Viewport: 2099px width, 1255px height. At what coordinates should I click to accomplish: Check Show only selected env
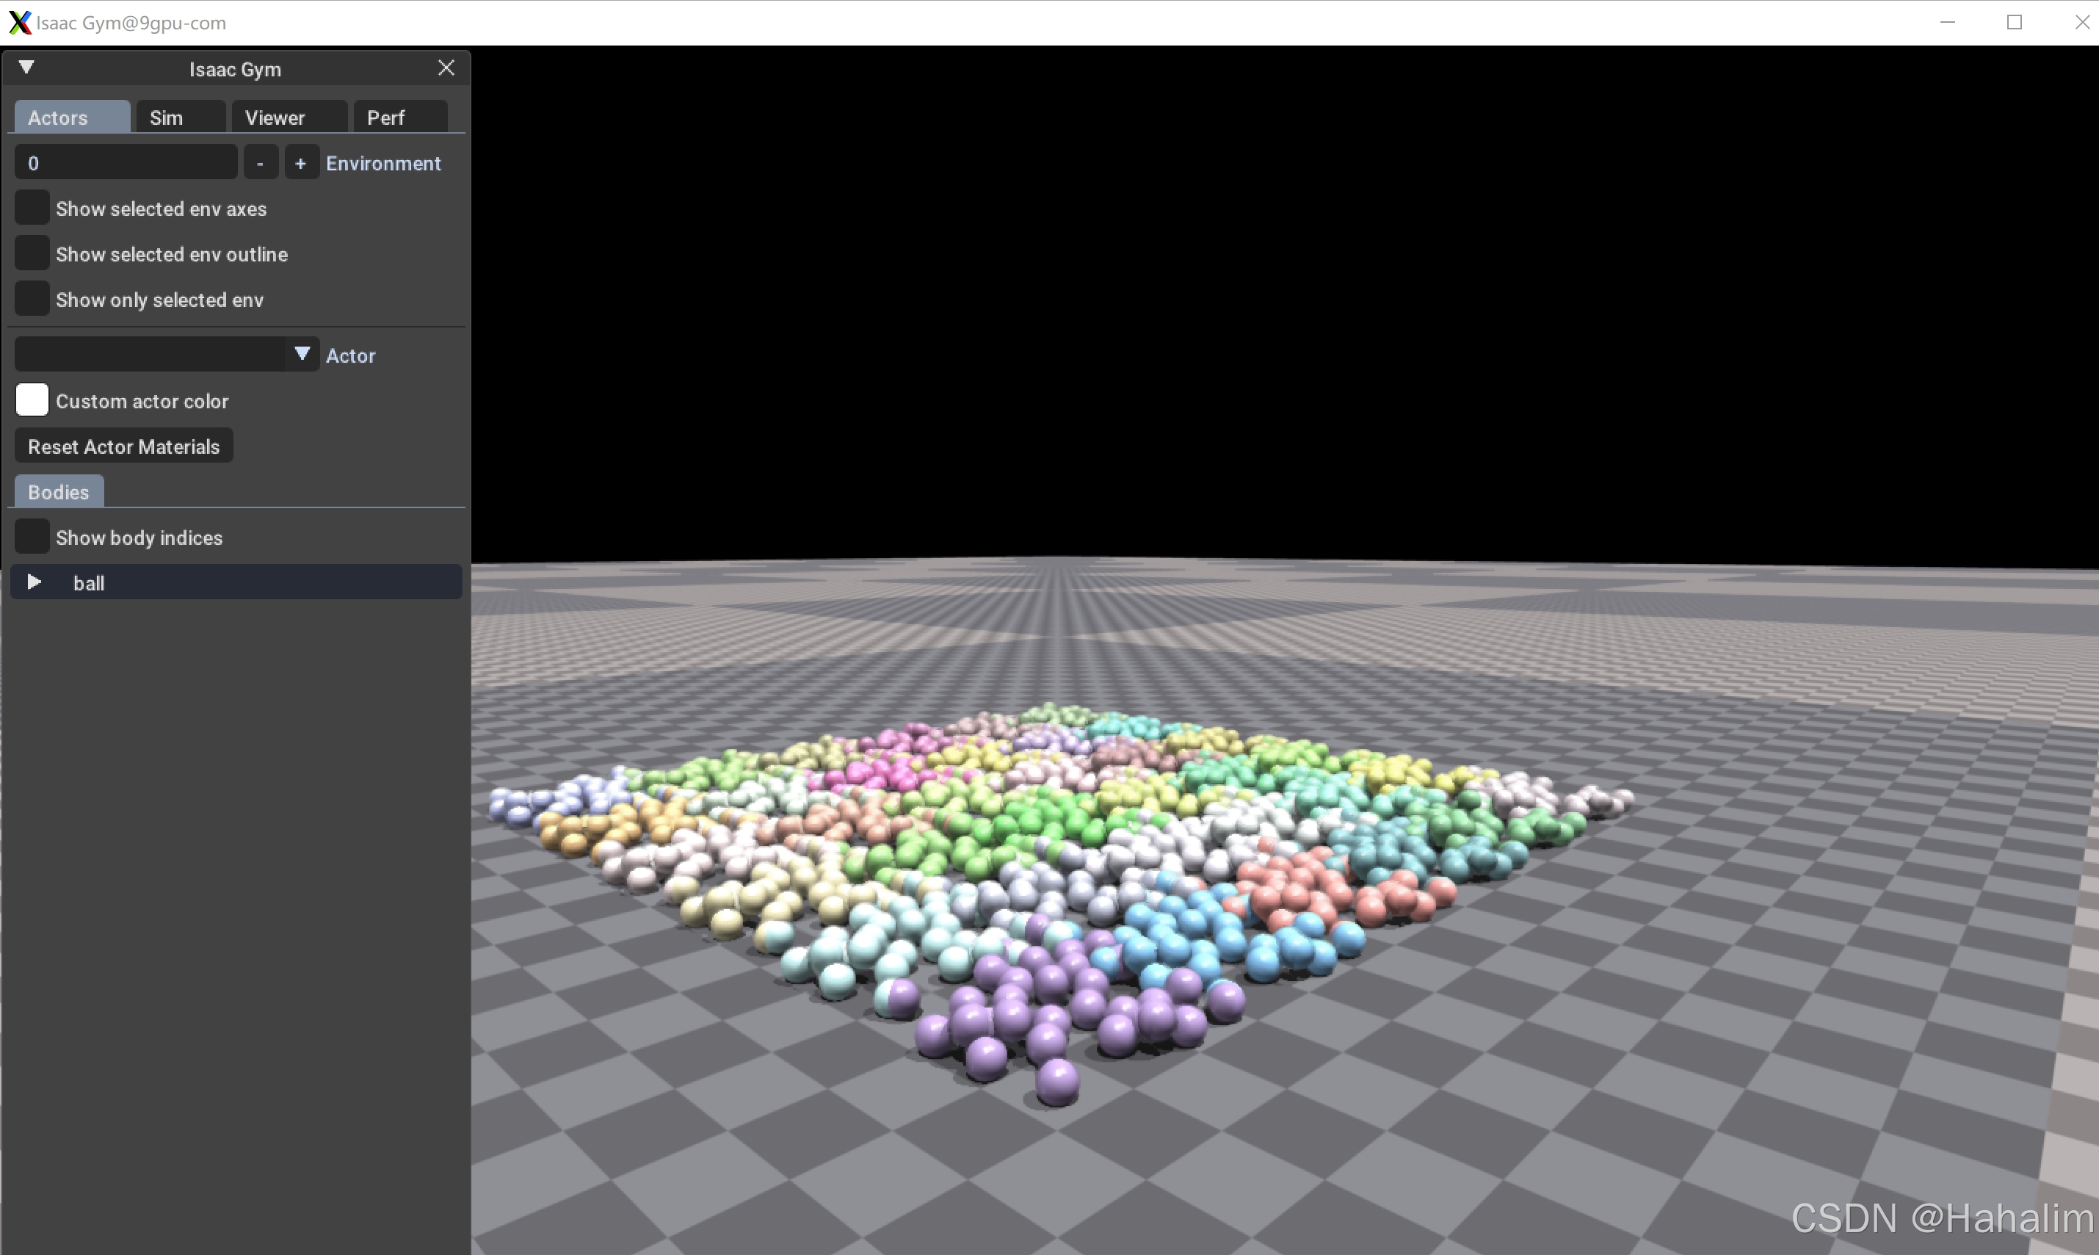coord(32,300)
